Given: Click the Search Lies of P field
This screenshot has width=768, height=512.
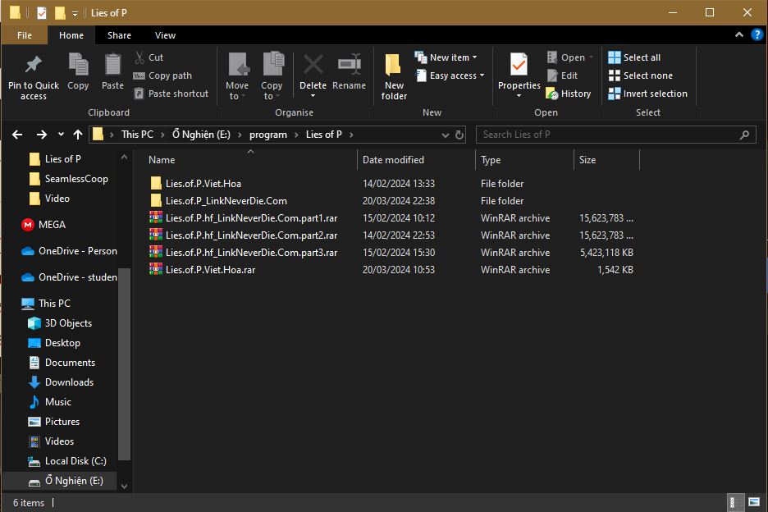Looking at the screenshot, I should 607,135.
